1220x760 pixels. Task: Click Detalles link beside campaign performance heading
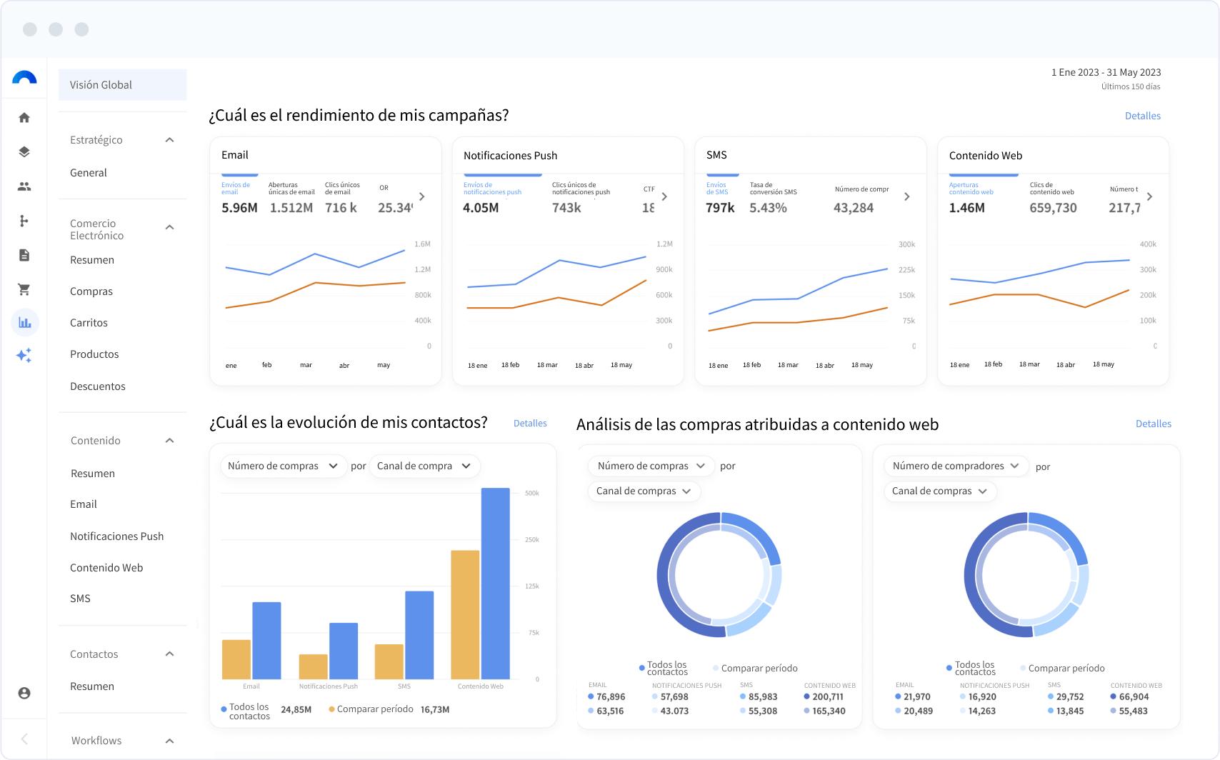click(1142, 116)
